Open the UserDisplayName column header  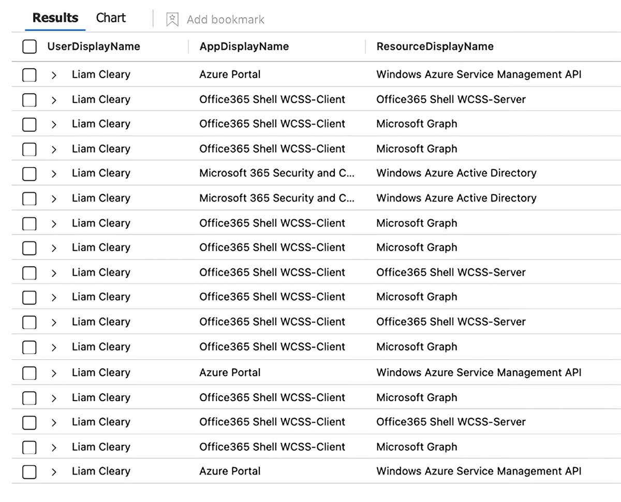click(93, 47)
